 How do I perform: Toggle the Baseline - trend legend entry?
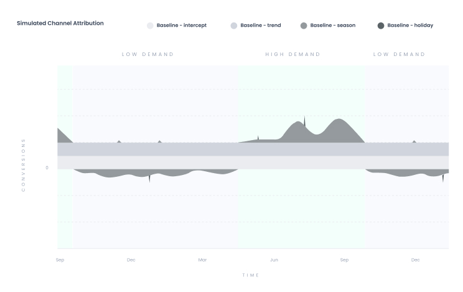tap(256, 26)
